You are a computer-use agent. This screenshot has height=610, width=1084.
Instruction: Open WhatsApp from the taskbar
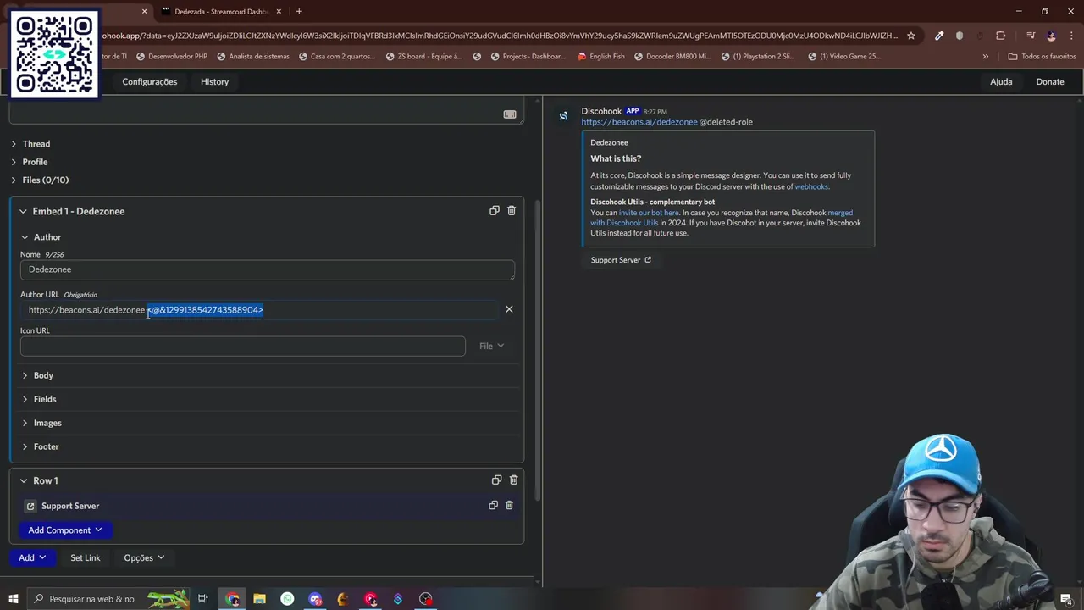[287, 599]
